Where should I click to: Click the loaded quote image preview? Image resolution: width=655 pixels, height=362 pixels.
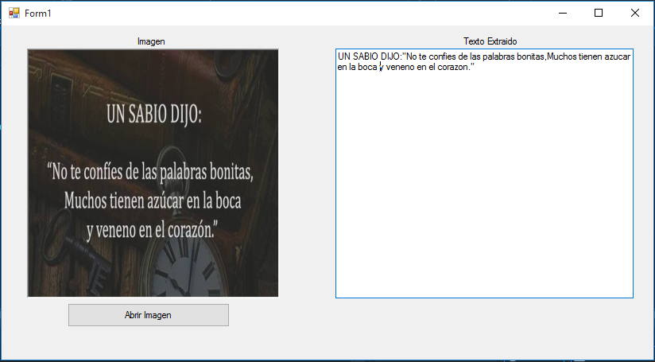coord(153,173)
